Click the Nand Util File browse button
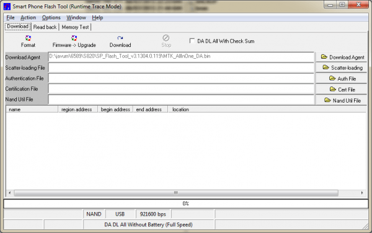 point(342,101)
